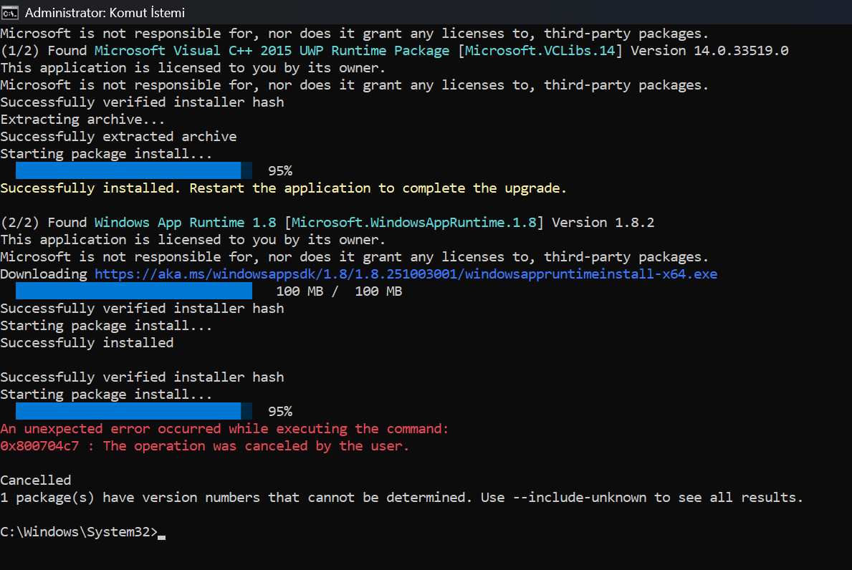Viewport: 852px width, 570px height.
Task: Click the "Cancelled" status line
Action: [36, 480]
